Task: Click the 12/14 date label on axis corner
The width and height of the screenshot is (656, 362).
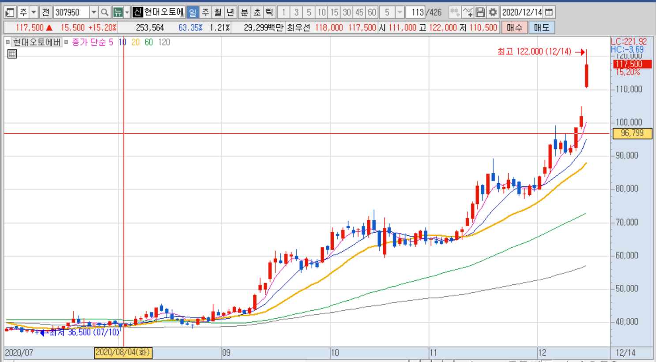Action: 626,352
